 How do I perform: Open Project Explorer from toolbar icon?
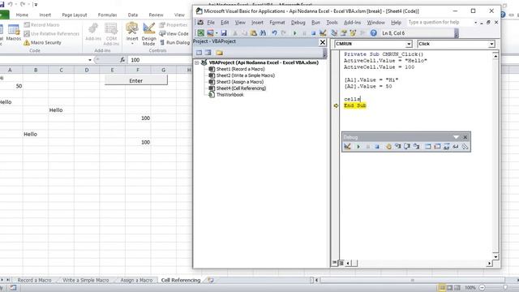[334, 32]
